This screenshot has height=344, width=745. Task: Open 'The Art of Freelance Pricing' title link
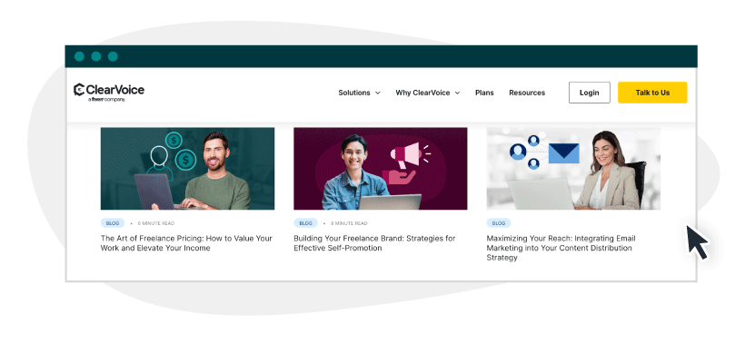click(186, 243)
